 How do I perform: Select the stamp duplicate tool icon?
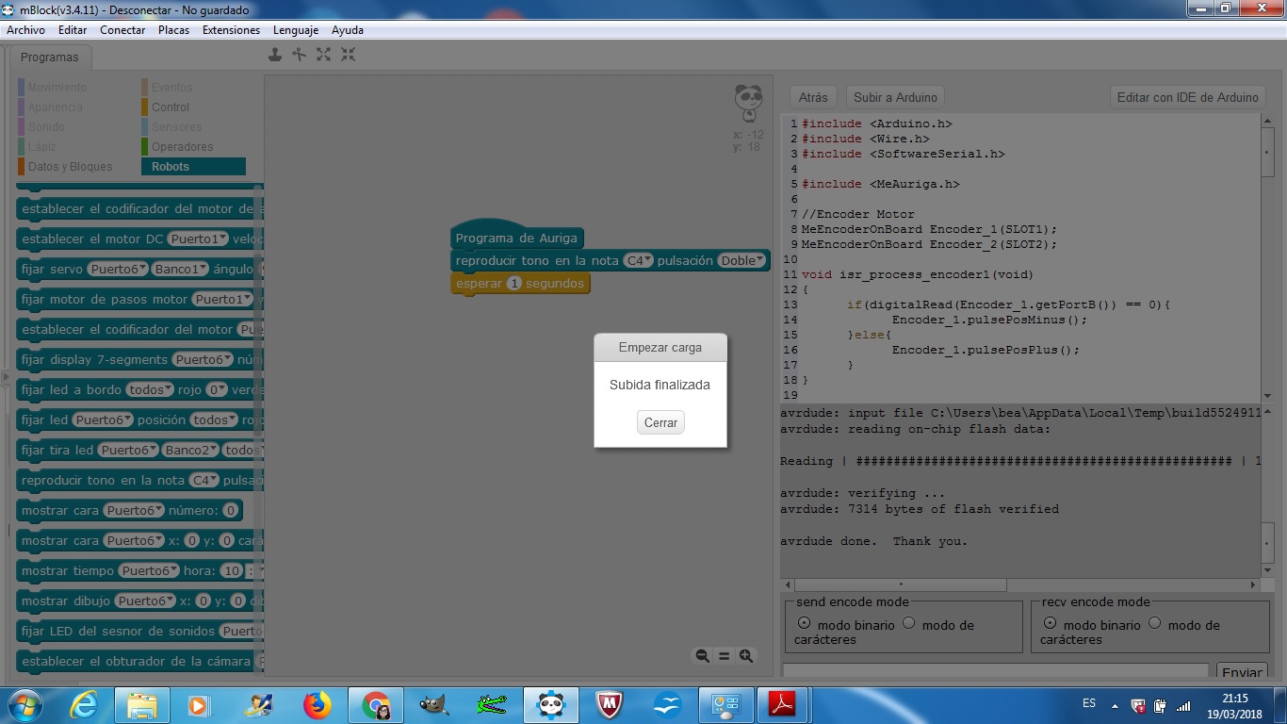click(274, 55)
